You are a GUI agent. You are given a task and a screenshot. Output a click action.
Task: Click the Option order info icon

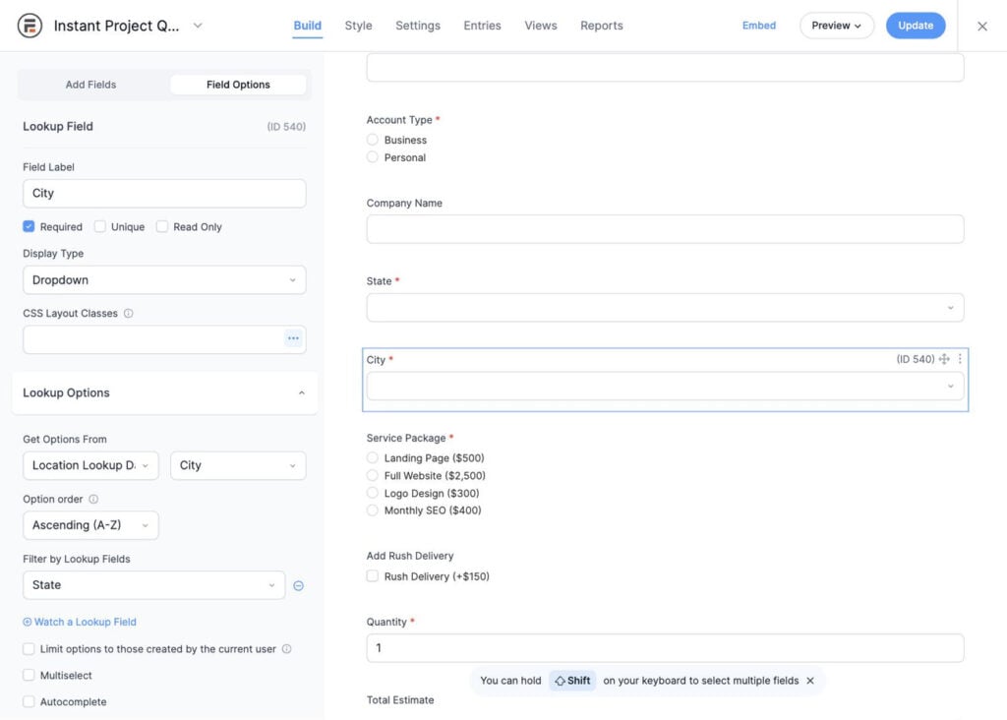pos(93,499)
